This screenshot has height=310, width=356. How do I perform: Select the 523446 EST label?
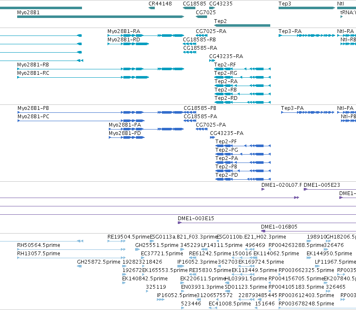(191, 304)
